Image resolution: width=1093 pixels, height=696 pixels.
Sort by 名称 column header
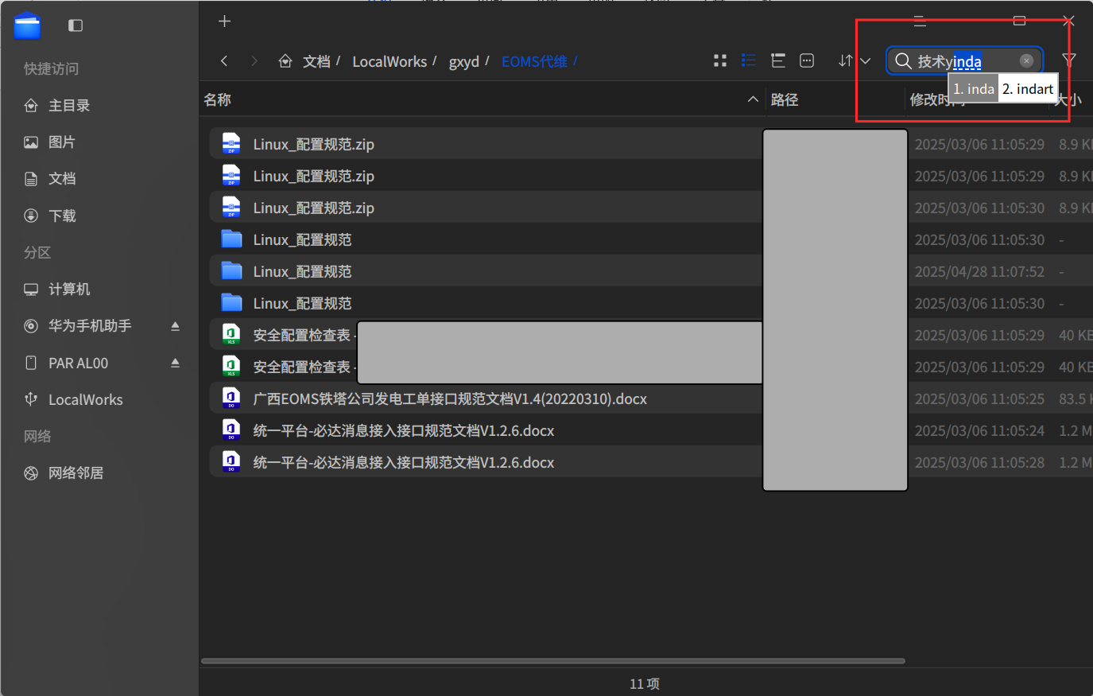pyautogui.click(x=217, y=99)
